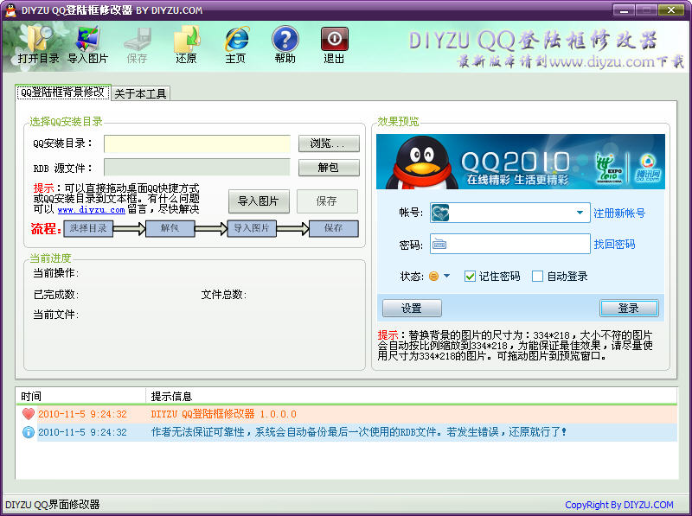Click the 登录 button in preview
The image size is (692, 516).
point(628,309)
